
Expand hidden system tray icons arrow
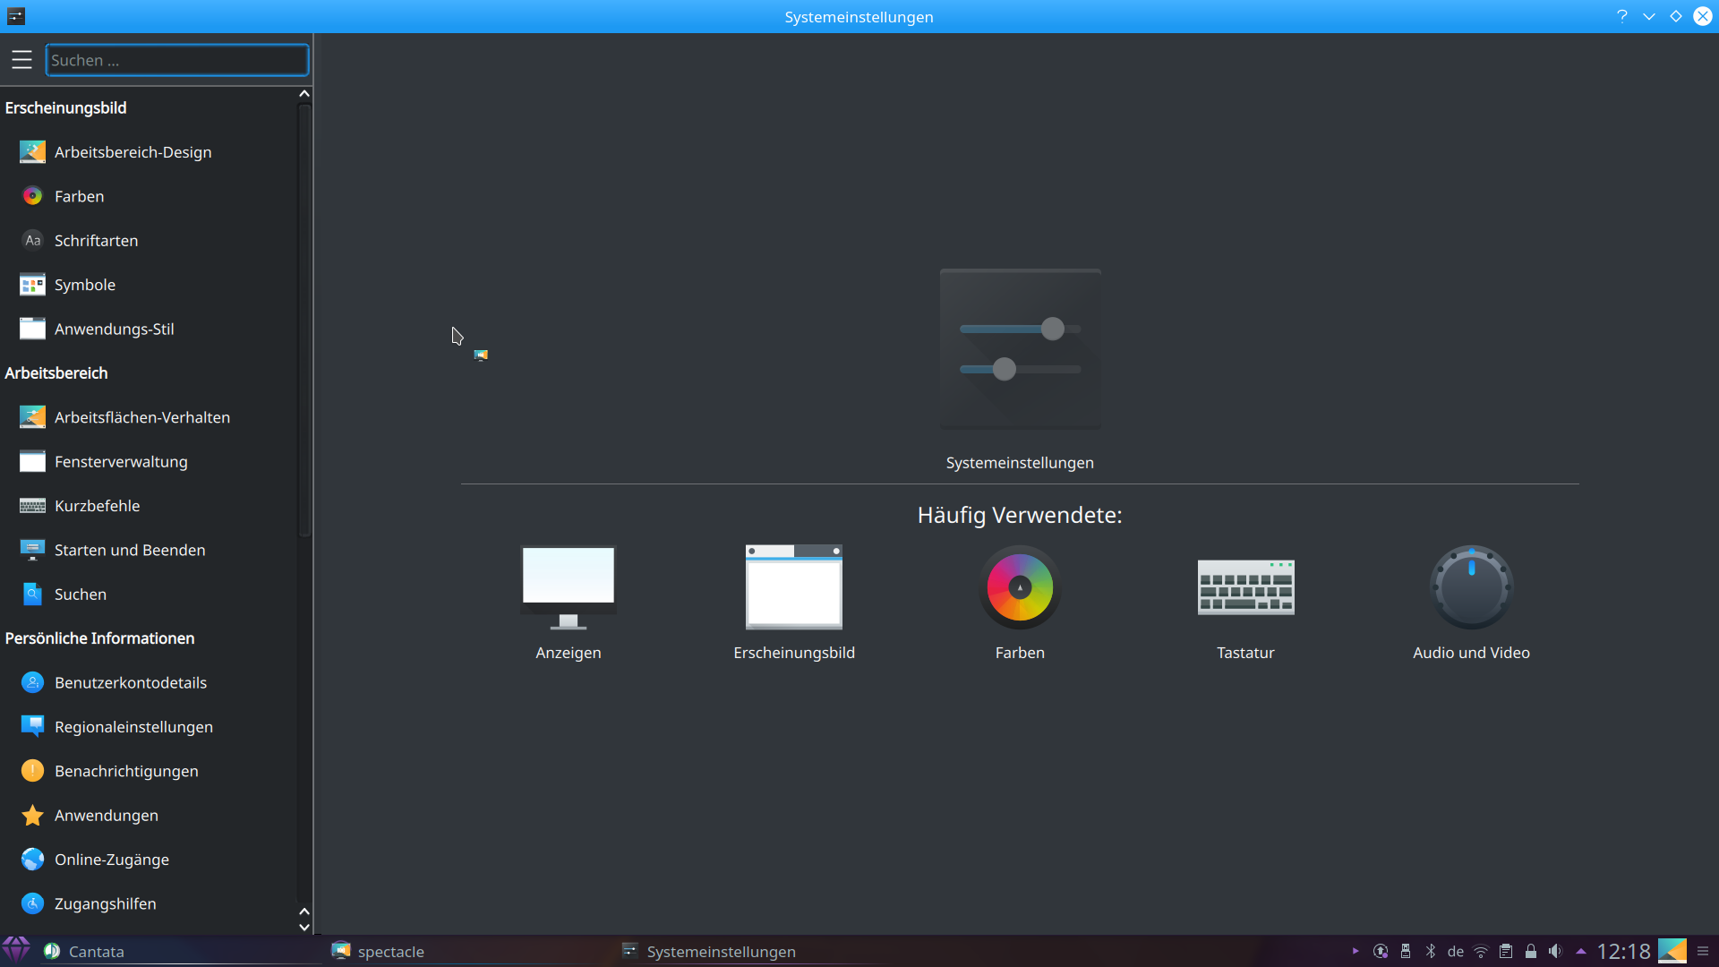tap(1580, 951)
